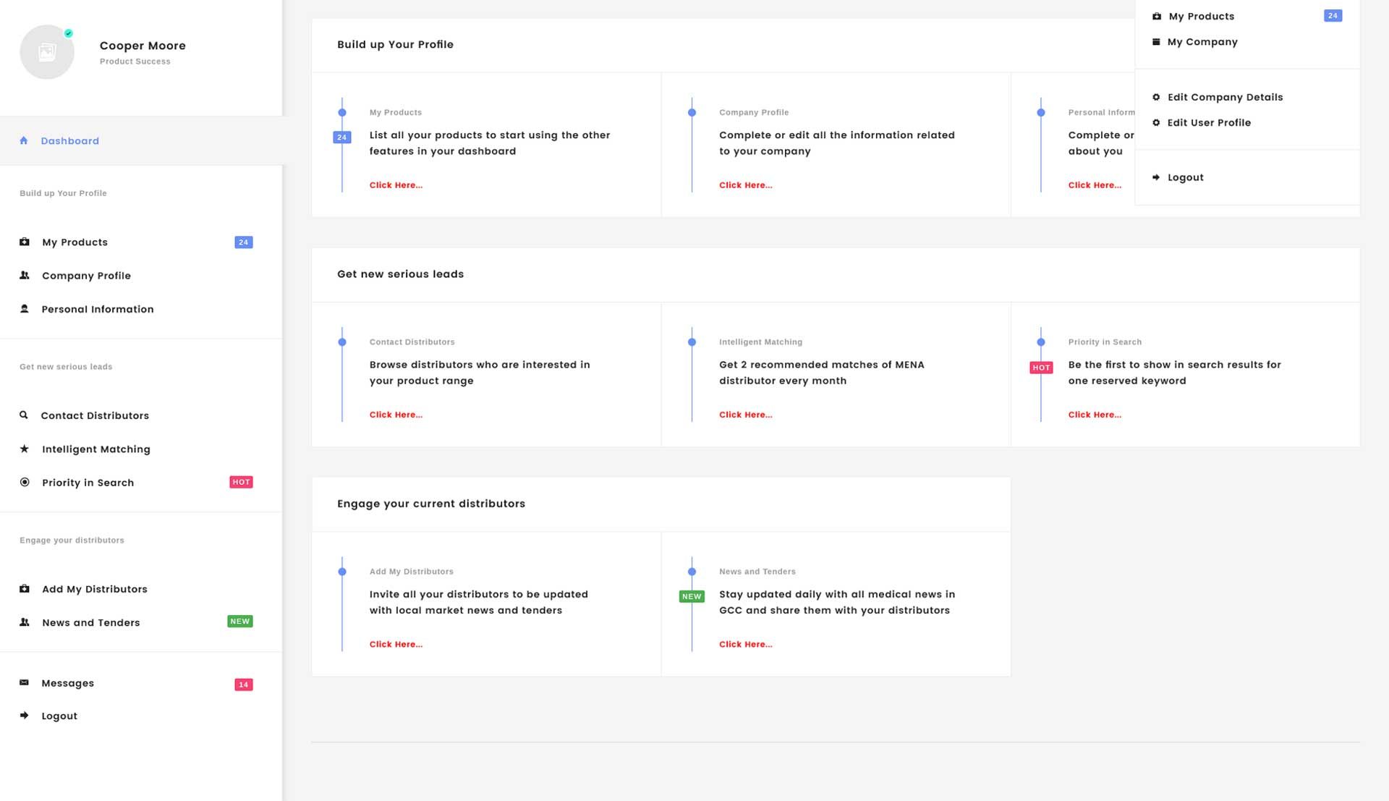Click the red 14 badge next to Messages
Screen dimensions: 1389x801
(243, 685)
